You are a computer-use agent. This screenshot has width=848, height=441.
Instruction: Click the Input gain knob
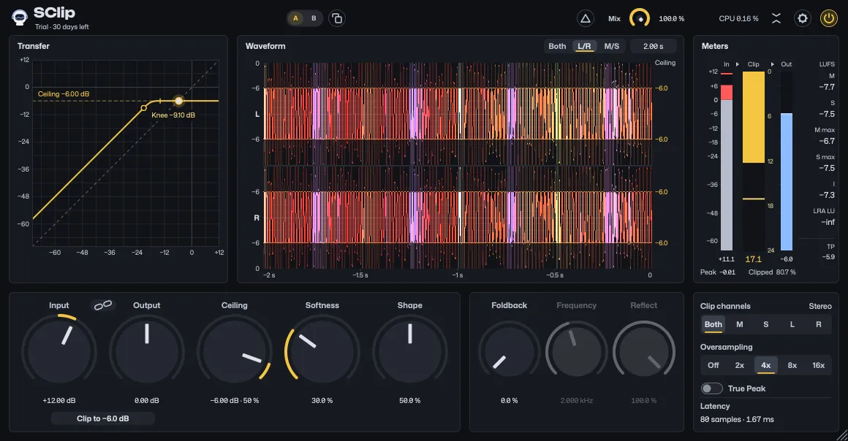[59, 352]
